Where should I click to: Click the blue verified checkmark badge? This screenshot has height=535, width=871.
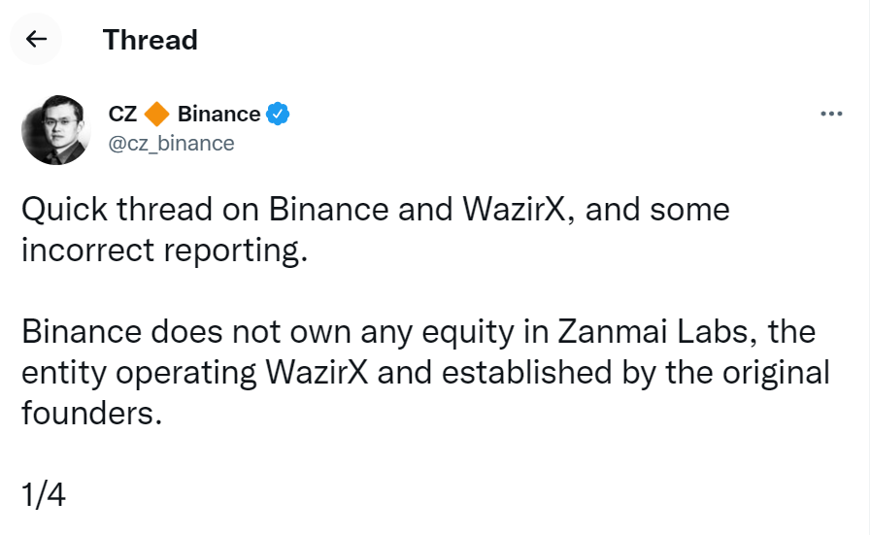(x=278, y=114)
